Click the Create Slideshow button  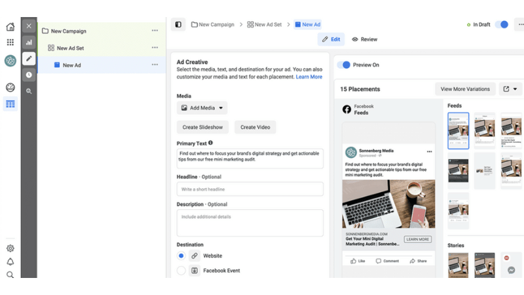[x=202, y=127]
